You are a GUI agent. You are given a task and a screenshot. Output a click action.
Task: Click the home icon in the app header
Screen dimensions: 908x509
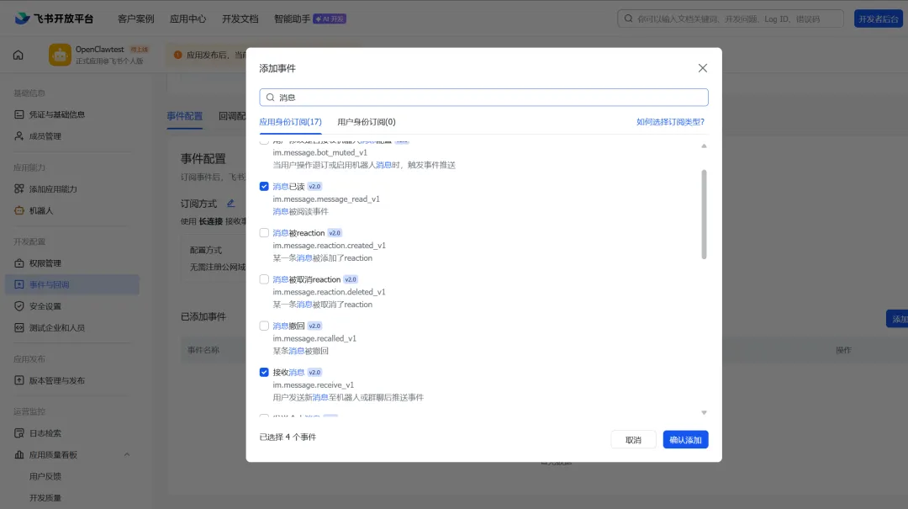[x=18, y=55]
